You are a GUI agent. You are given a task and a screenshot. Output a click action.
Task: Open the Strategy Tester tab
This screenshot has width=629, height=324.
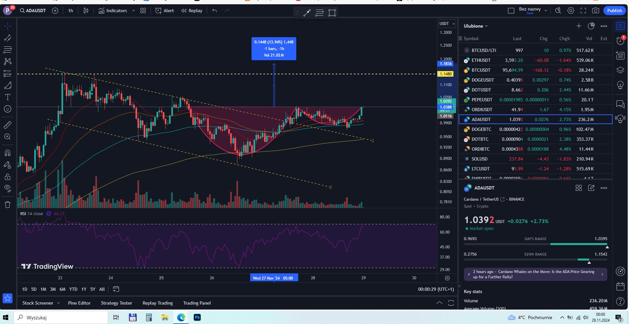pyautogui.click(x=116, y=303)
